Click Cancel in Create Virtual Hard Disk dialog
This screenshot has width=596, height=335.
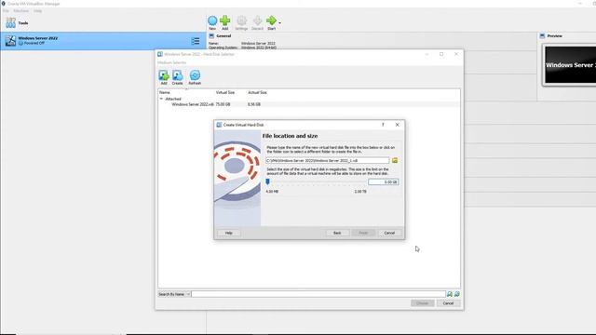click(389, 233)
